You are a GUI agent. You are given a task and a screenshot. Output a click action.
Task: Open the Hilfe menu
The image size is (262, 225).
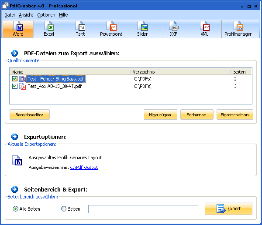point(63,15)
